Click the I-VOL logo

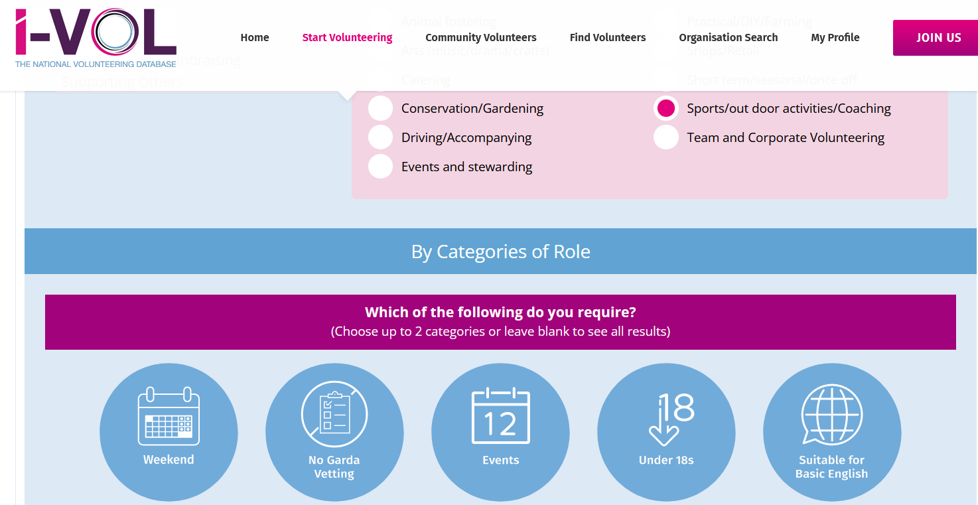pyautogui.click(x=96, y=38)
